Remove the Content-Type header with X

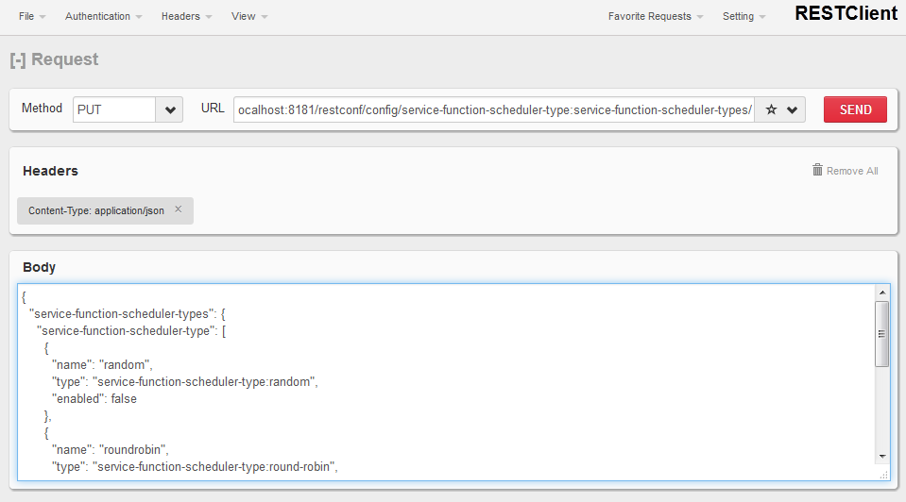[179, 209]
